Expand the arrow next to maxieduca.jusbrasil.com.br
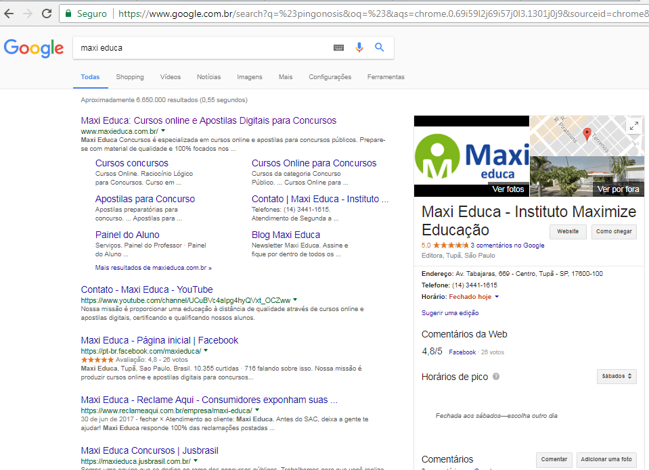 tap(196, 461)
